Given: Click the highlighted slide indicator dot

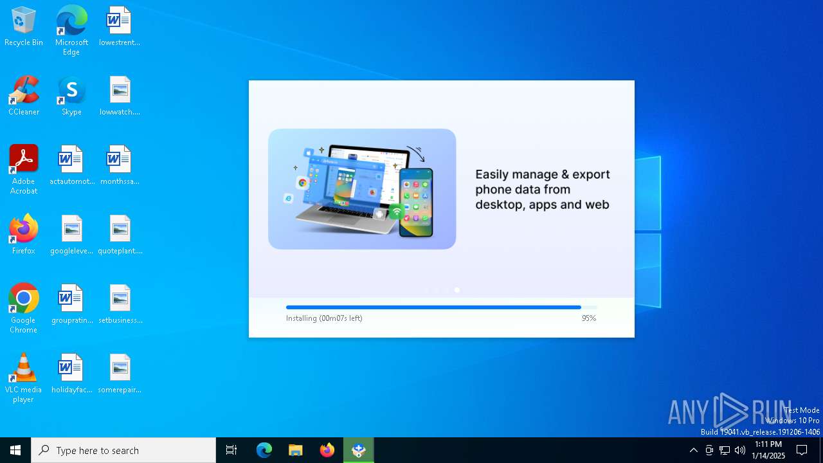Looking at the screenshot, I should [x=457, y=290].
